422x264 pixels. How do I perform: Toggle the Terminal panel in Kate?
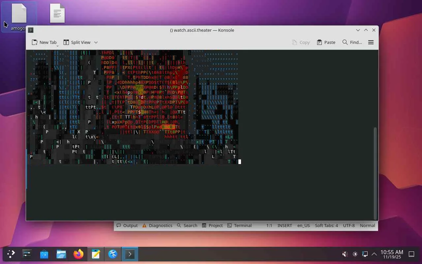point(240,225)
